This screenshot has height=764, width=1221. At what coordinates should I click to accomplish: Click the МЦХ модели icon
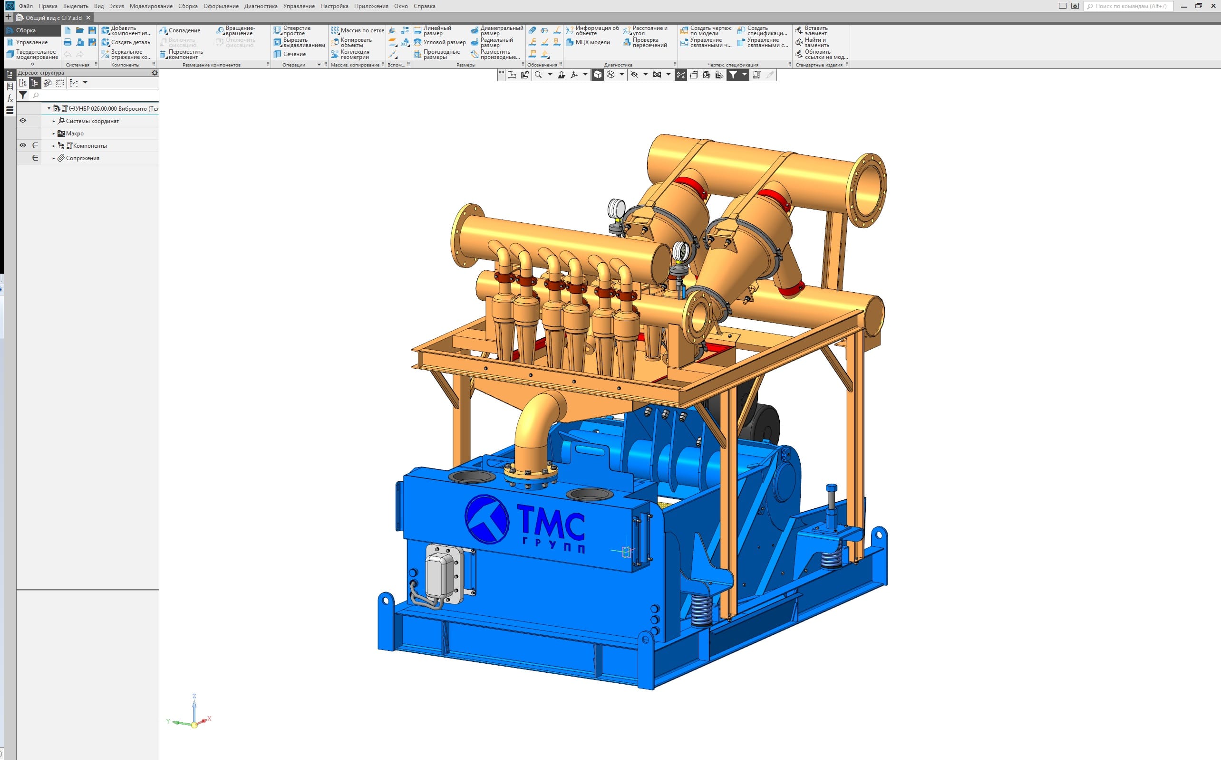click(x=570, y=42)
